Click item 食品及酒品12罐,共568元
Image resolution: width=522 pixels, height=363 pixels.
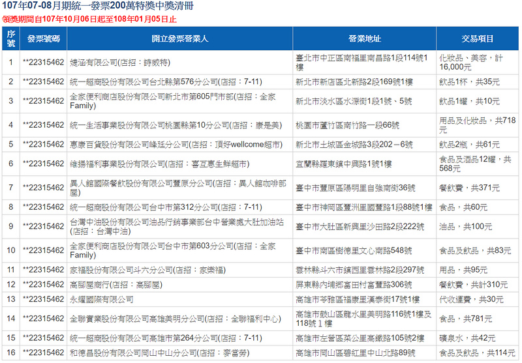click(478, 164)
